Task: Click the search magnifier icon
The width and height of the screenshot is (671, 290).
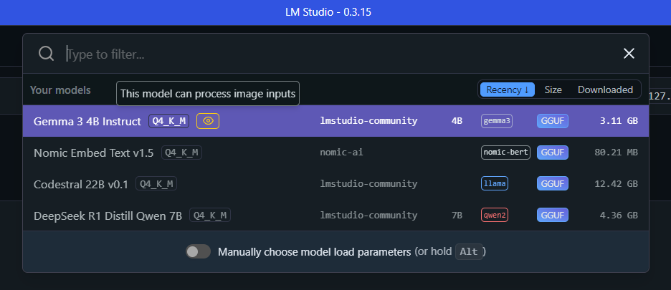Action: (x=46, y=54)
